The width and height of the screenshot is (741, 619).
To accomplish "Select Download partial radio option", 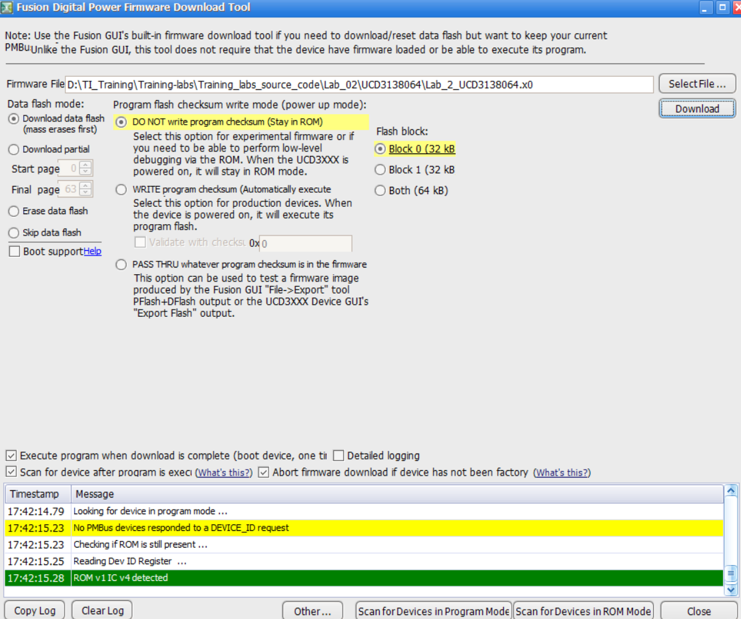I will 14,149.
